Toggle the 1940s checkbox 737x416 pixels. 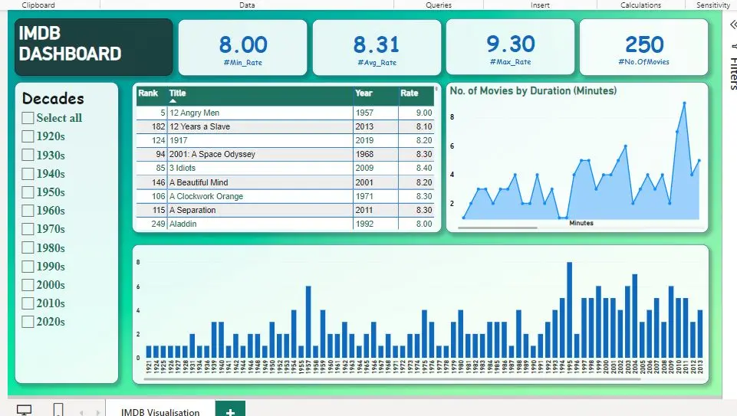(x=28, y=174)
